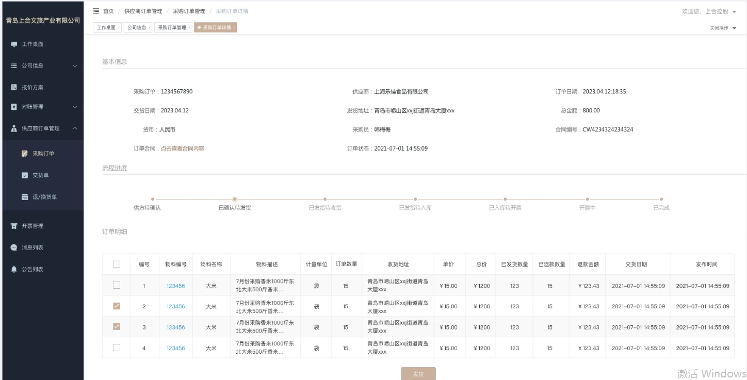Viewport: 747px width, 380px height.
Task: Click the 订单数量 column header
Action: 346,265
